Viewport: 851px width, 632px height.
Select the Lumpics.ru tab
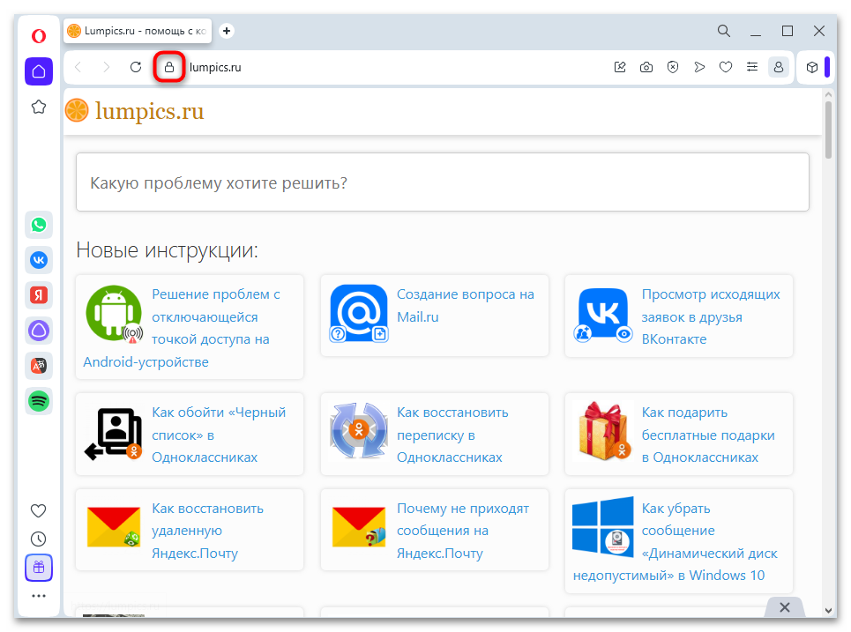tap(138, 31)
